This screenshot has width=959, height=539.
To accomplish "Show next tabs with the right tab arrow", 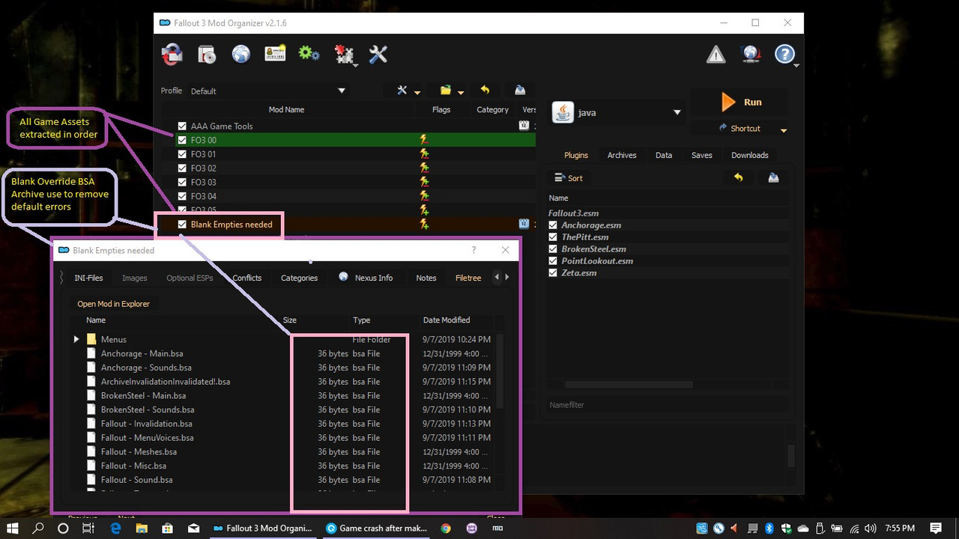I will (x=507, y=277).
